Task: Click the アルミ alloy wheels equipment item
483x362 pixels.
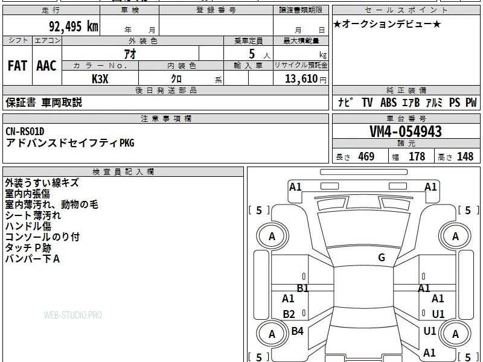Action: (x=434, y=102)
